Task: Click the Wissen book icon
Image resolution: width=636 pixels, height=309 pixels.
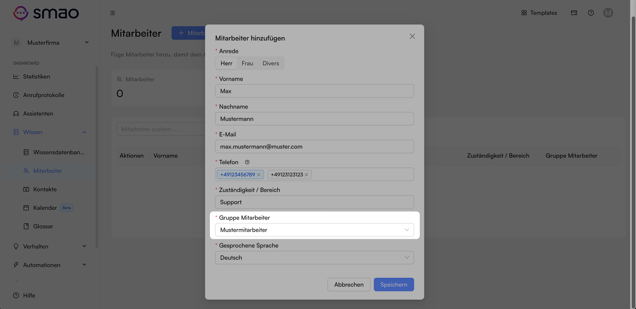Action: (x=16, y=132)
